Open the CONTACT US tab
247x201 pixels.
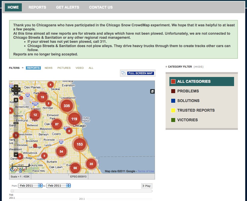tap(101, 7)
